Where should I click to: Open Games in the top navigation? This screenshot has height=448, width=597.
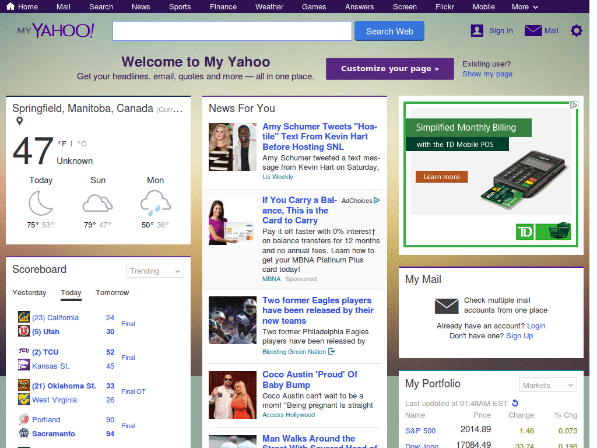(x=314, y=7)
